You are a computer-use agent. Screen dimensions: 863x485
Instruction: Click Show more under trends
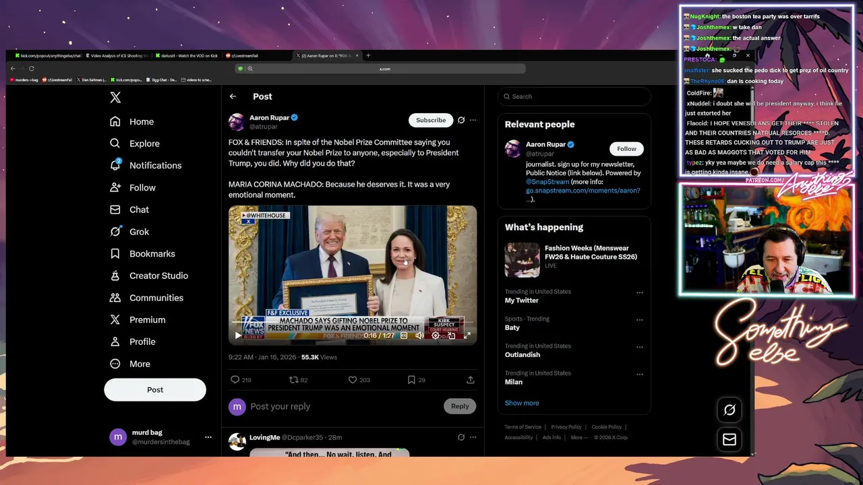click(x=522, y=403)
